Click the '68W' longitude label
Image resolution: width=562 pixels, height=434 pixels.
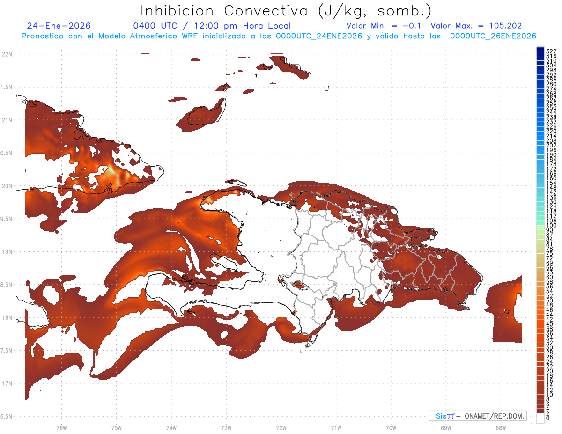500,427
